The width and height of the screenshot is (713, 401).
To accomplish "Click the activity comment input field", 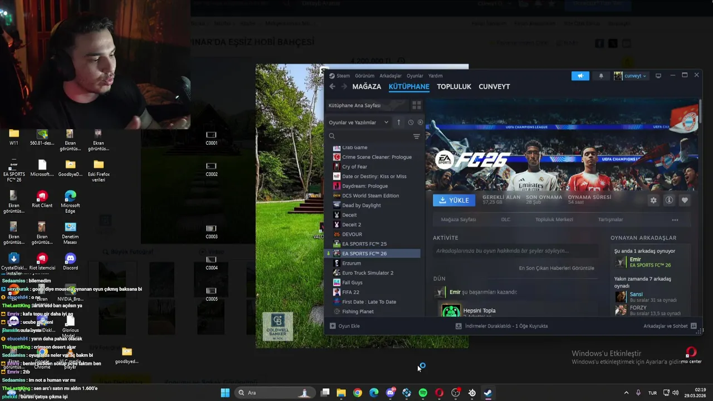I will click(516, 251).
